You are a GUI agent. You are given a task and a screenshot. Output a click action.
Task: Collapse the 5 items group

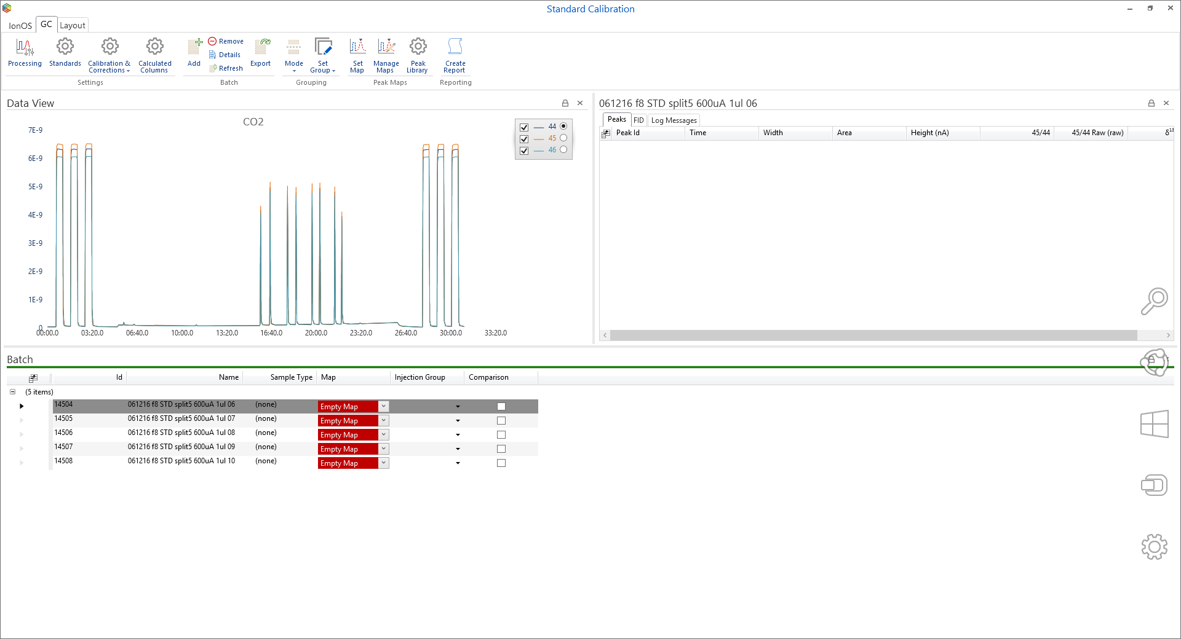pyautogui.click(x=12, y=392)
